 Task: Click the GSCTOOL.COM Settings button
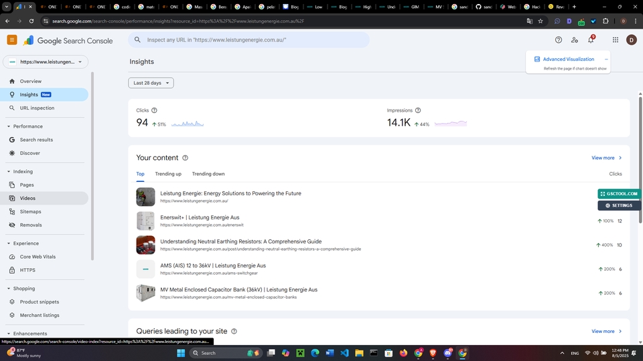pos(619,206)
